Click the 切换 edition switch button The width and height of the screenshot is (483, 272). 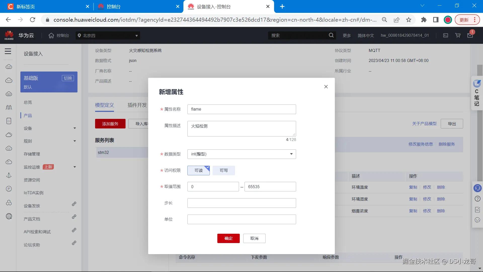tap(68, 78)
